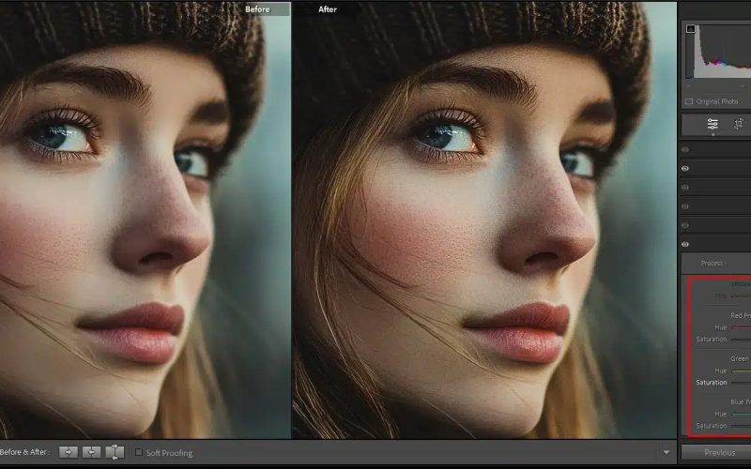The height and width of the screenshot is (469, 751).
Task: Click the Red Primary Hue slider
Action: 742,327
